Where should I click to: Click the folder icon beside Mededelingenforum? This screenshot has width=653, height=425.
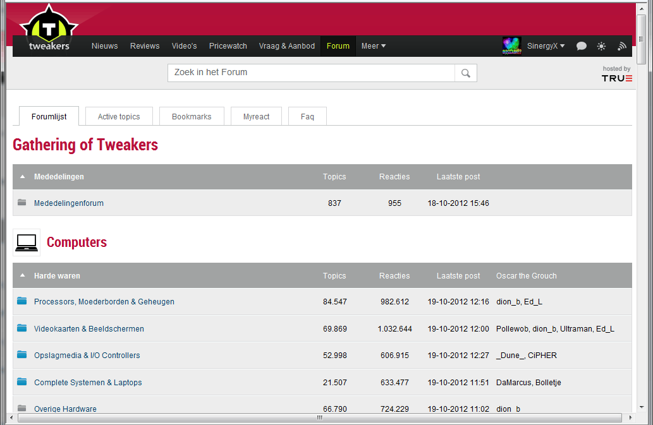point(22,203)
